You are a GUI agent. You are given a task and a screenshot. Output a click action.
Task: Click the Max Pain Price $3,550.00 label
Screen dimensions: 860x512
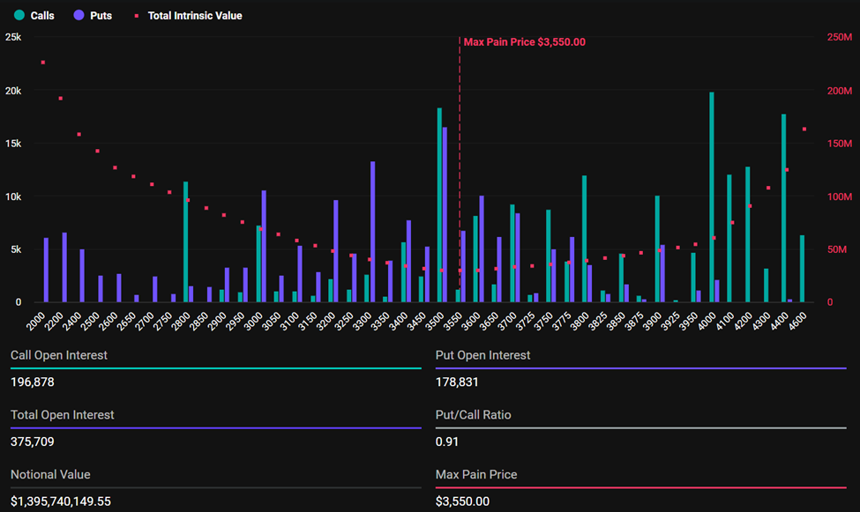(x=523, y=41)
